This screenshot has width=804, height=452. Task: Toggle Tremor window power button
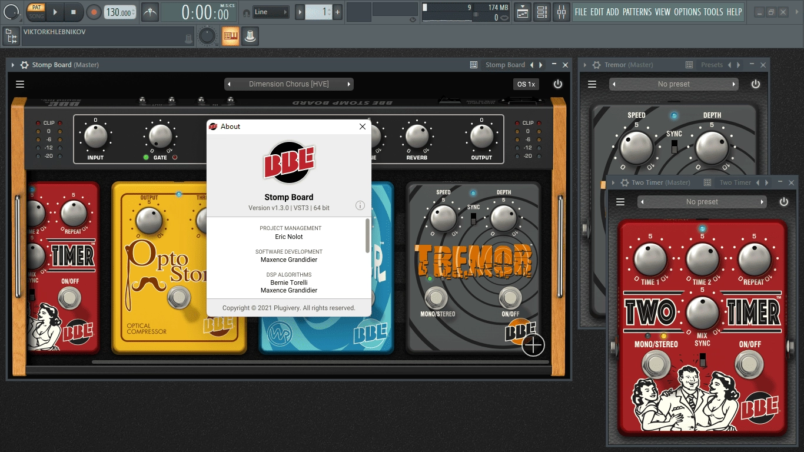[x=756, y=84]
